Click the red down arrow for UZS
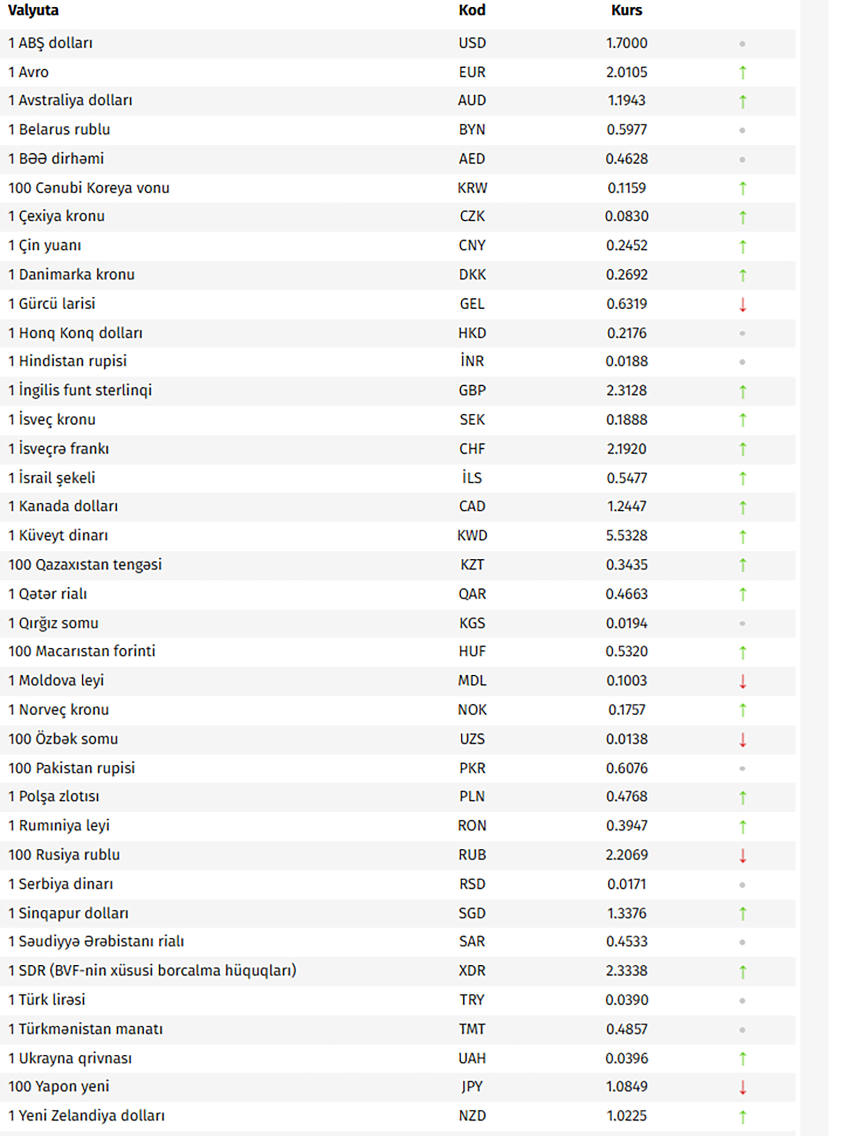This screenshot has width=846, height=1136. pos(742,740)
